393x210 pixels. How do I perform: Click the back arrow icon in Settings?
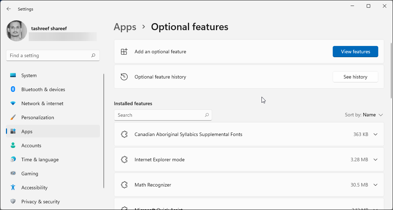point(9,9)
